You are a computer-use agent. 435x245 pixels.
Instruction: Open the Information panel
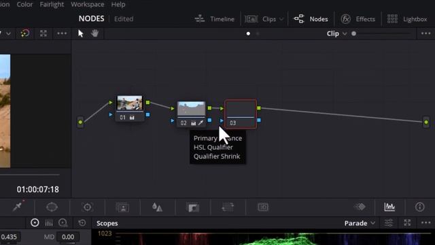pyautogui.click(x=420, y=207)
